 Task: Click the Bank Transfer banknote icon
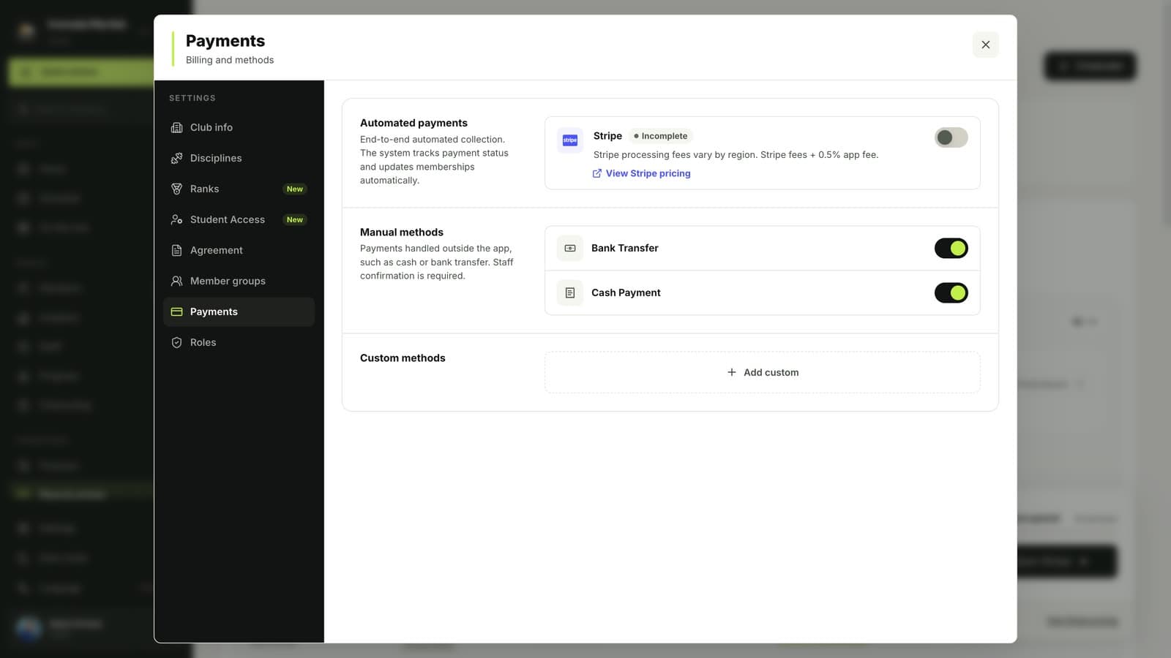[570, 249]
